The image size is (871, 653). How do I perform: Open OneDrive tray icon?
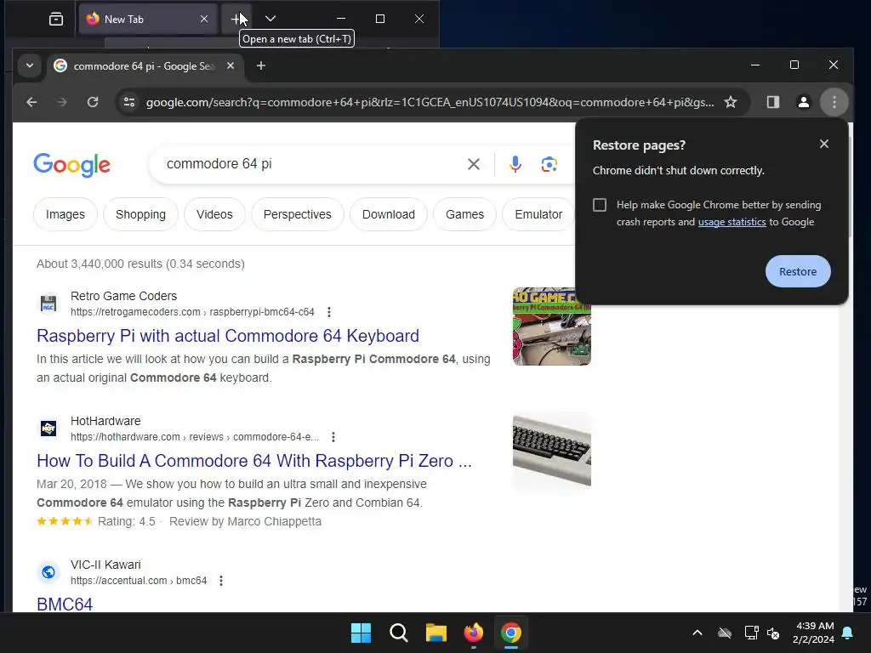click(725, 633)
